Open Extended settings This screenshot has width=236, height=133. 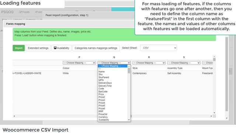pyautogui.click(x=38, y=48)
